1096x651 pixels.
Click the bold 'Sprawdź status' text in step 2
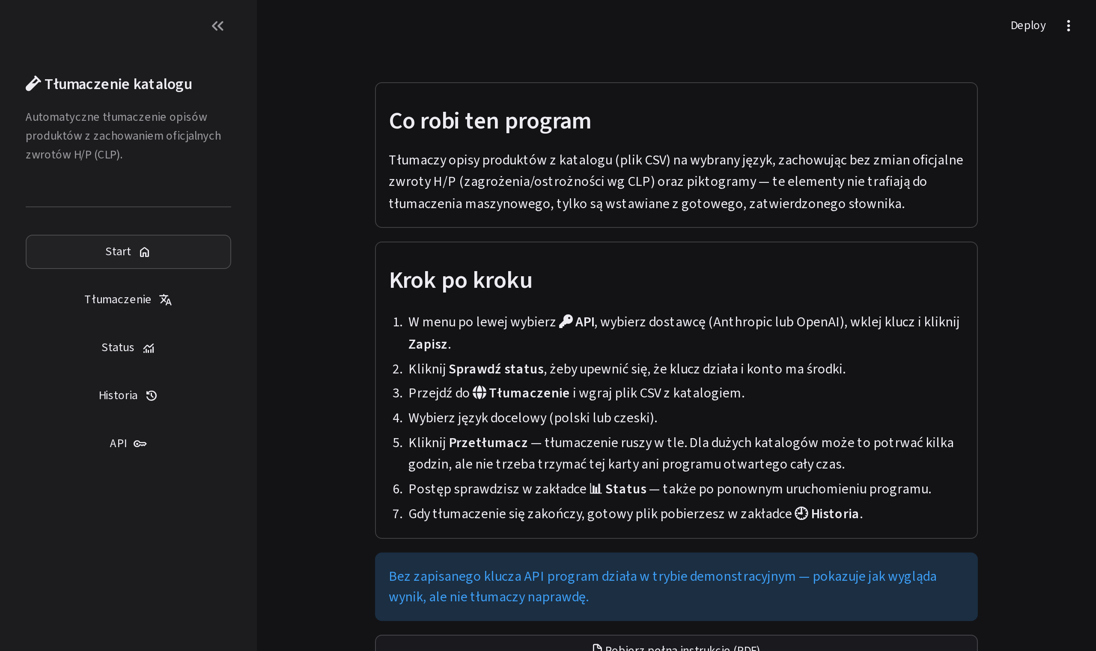(496, 369)
